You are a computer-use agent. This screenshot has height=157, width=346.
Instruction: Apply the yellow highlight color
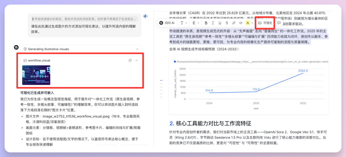coord(248,23)
